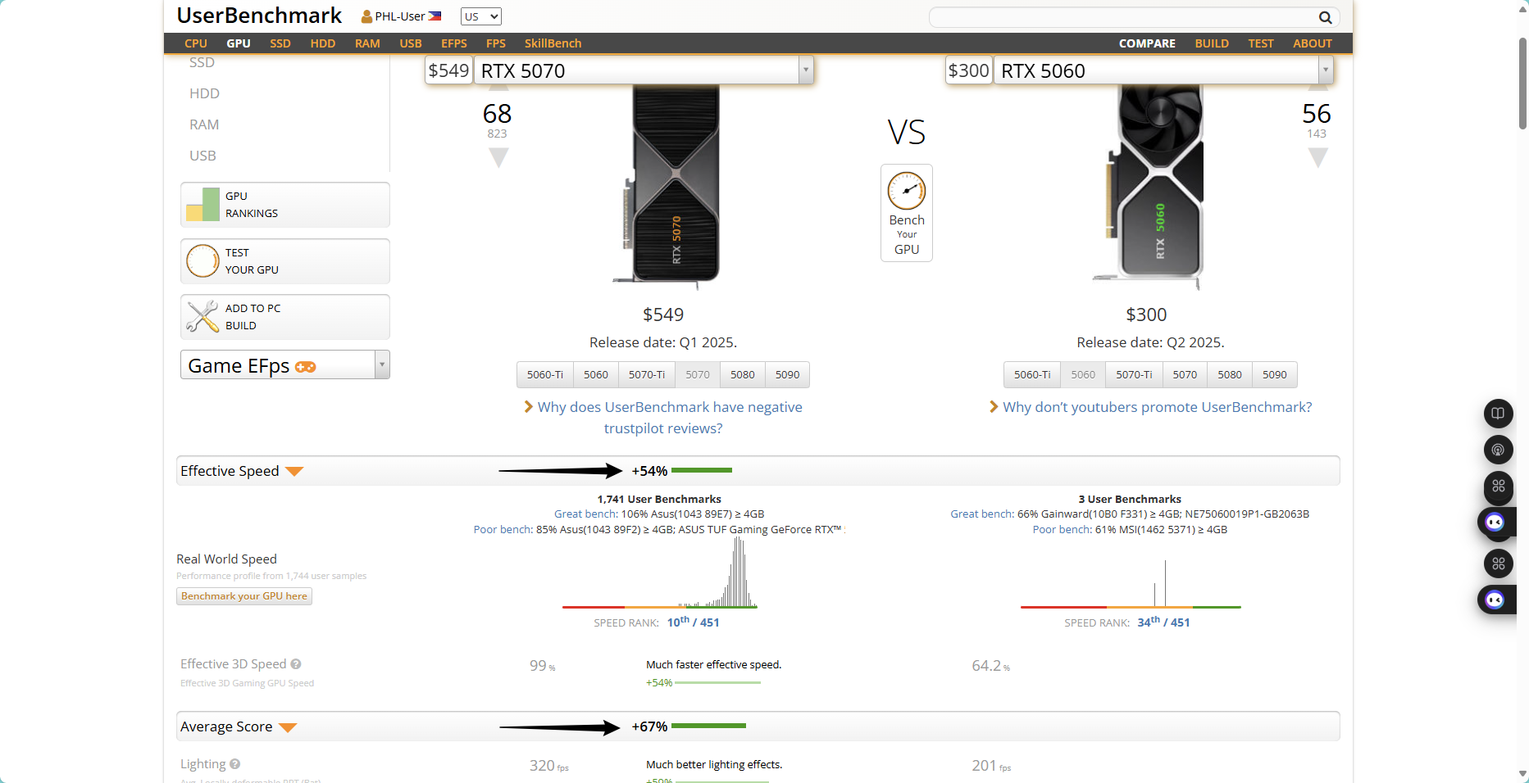Click the +54% effective speed green bar

coord(702,471)
